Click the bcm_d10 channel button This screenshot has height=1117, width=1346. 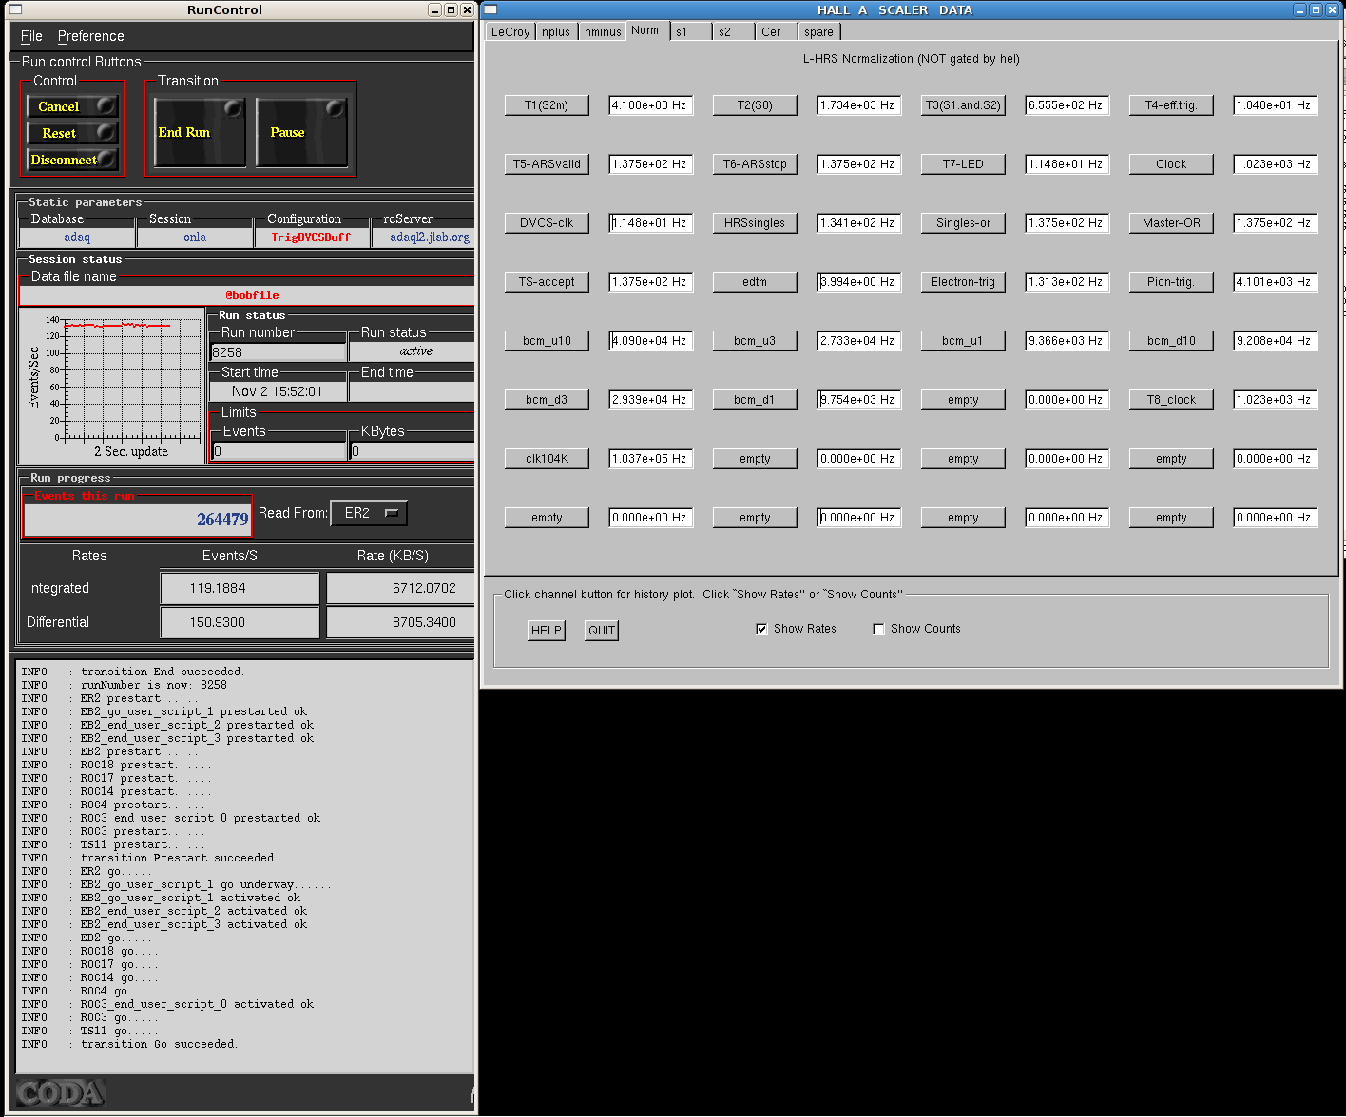click(x=1171, y=341)
